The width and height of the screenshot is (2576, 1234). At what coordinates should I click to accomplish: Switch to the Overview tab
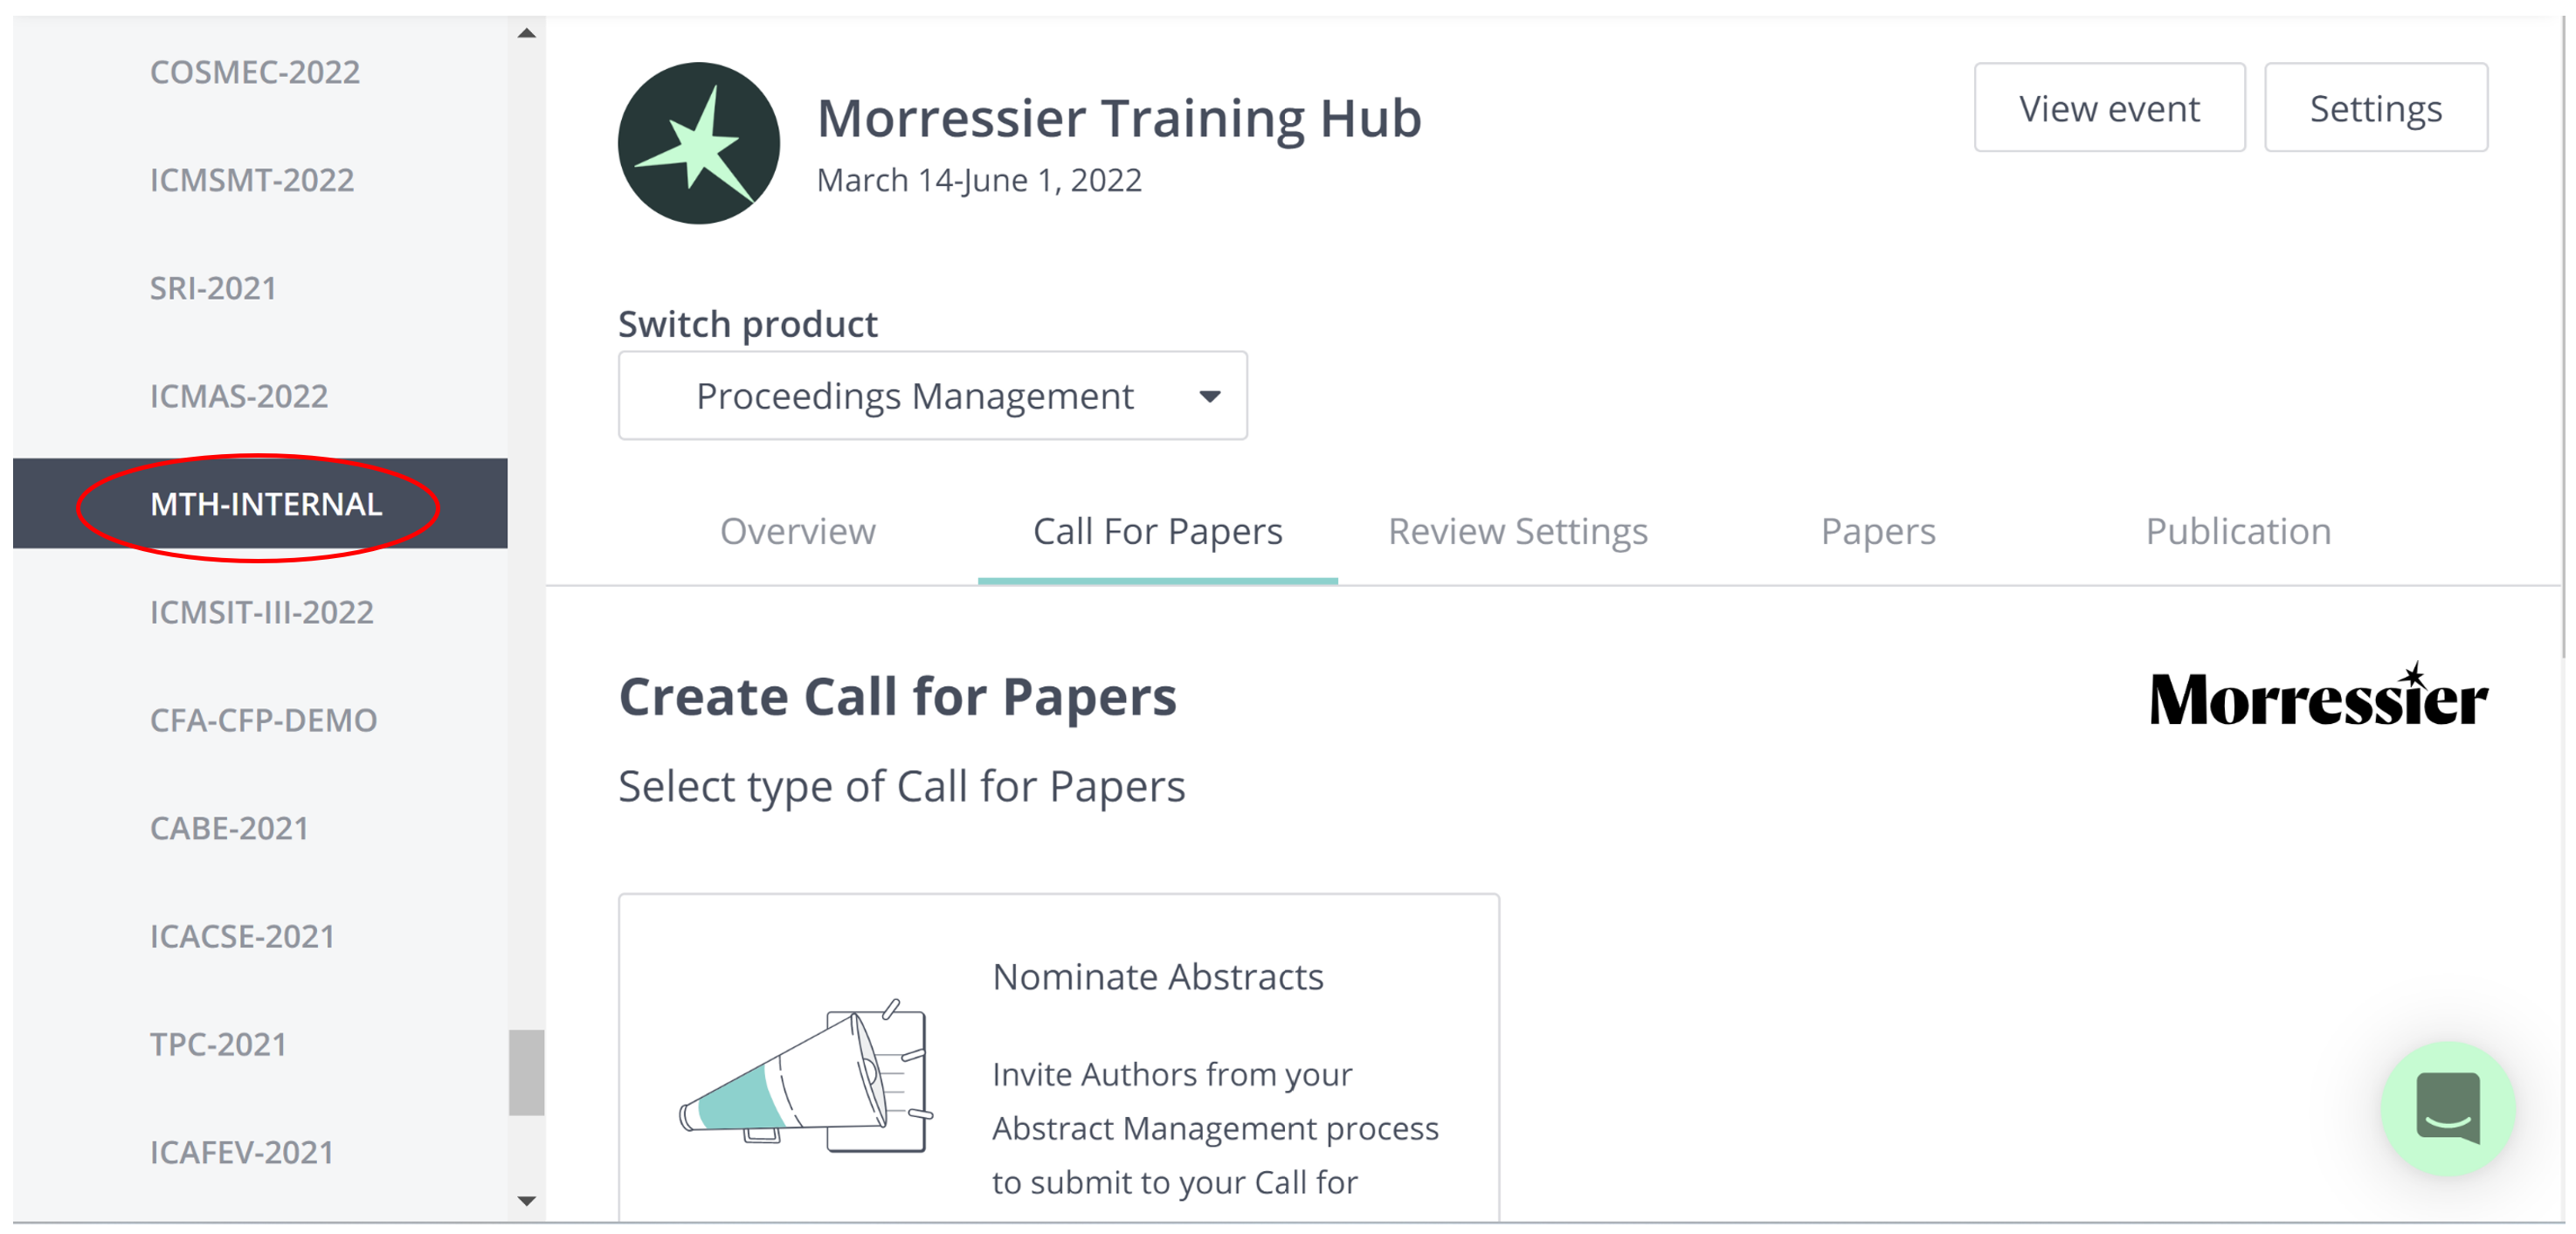click(797, 531)
